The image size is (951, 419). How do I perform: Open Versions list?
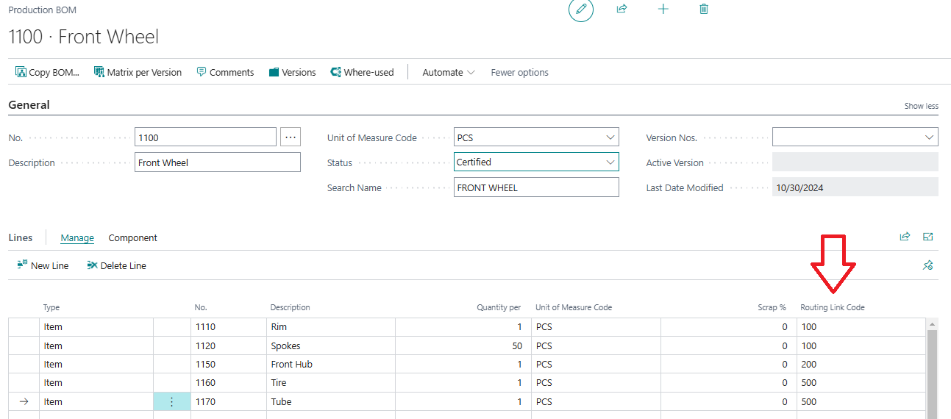(292, 72)
